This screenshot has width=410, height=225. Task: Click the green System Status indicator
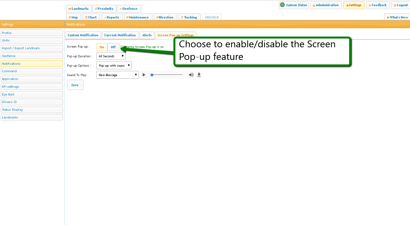282,5
